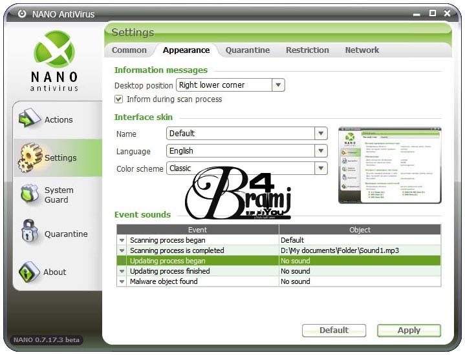
Task: Go to the Restriction tab
Action: 307,50
